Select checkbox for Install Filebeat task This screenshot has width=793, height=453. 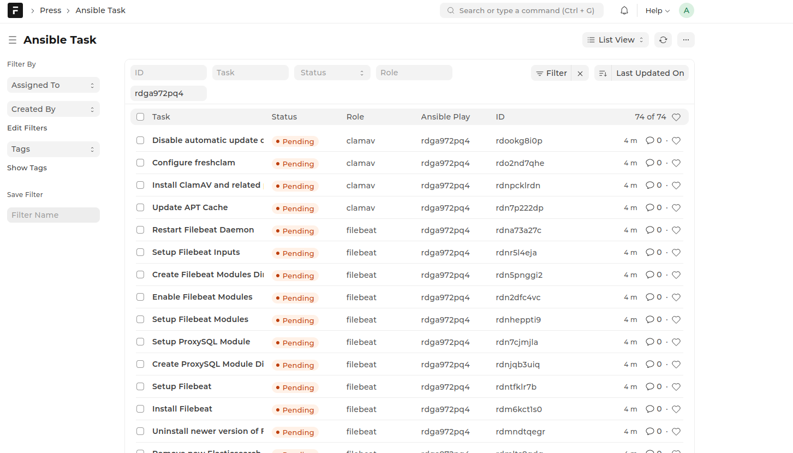point(140,408)
